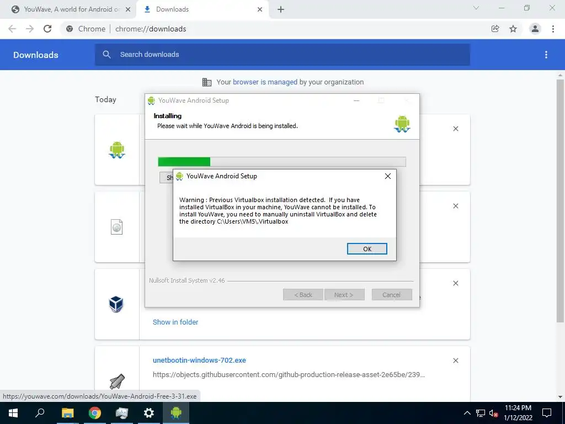The height and width of the screenshot is (424, 565).
Task: Click the downloads page vertical scrollbar
Action: (560, 200)
